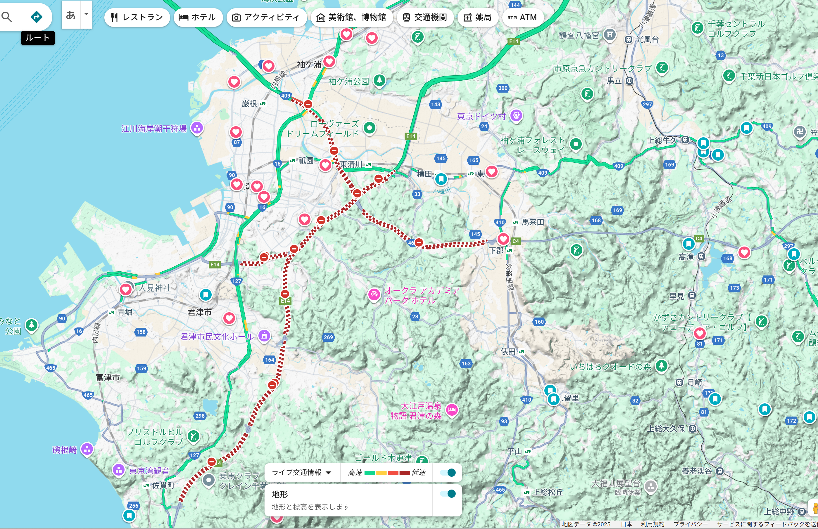Open the ブリストルヒル ゴルフクラブ golf marker
Image resolution: width=818 pixels, height=529 pixels.
tap(194, 437)
